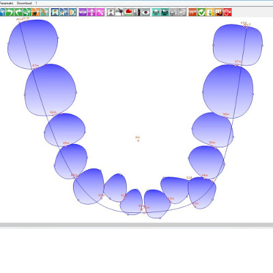This screenshot has width=273, height=273.
Task: Click the red exit door icon
Action: (x=227, y=12)
